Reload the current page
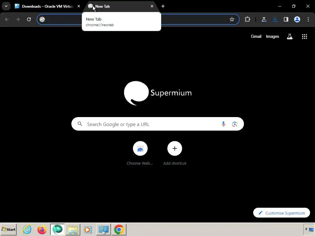Viewport: 315px width, 236px height. [29, 19]
